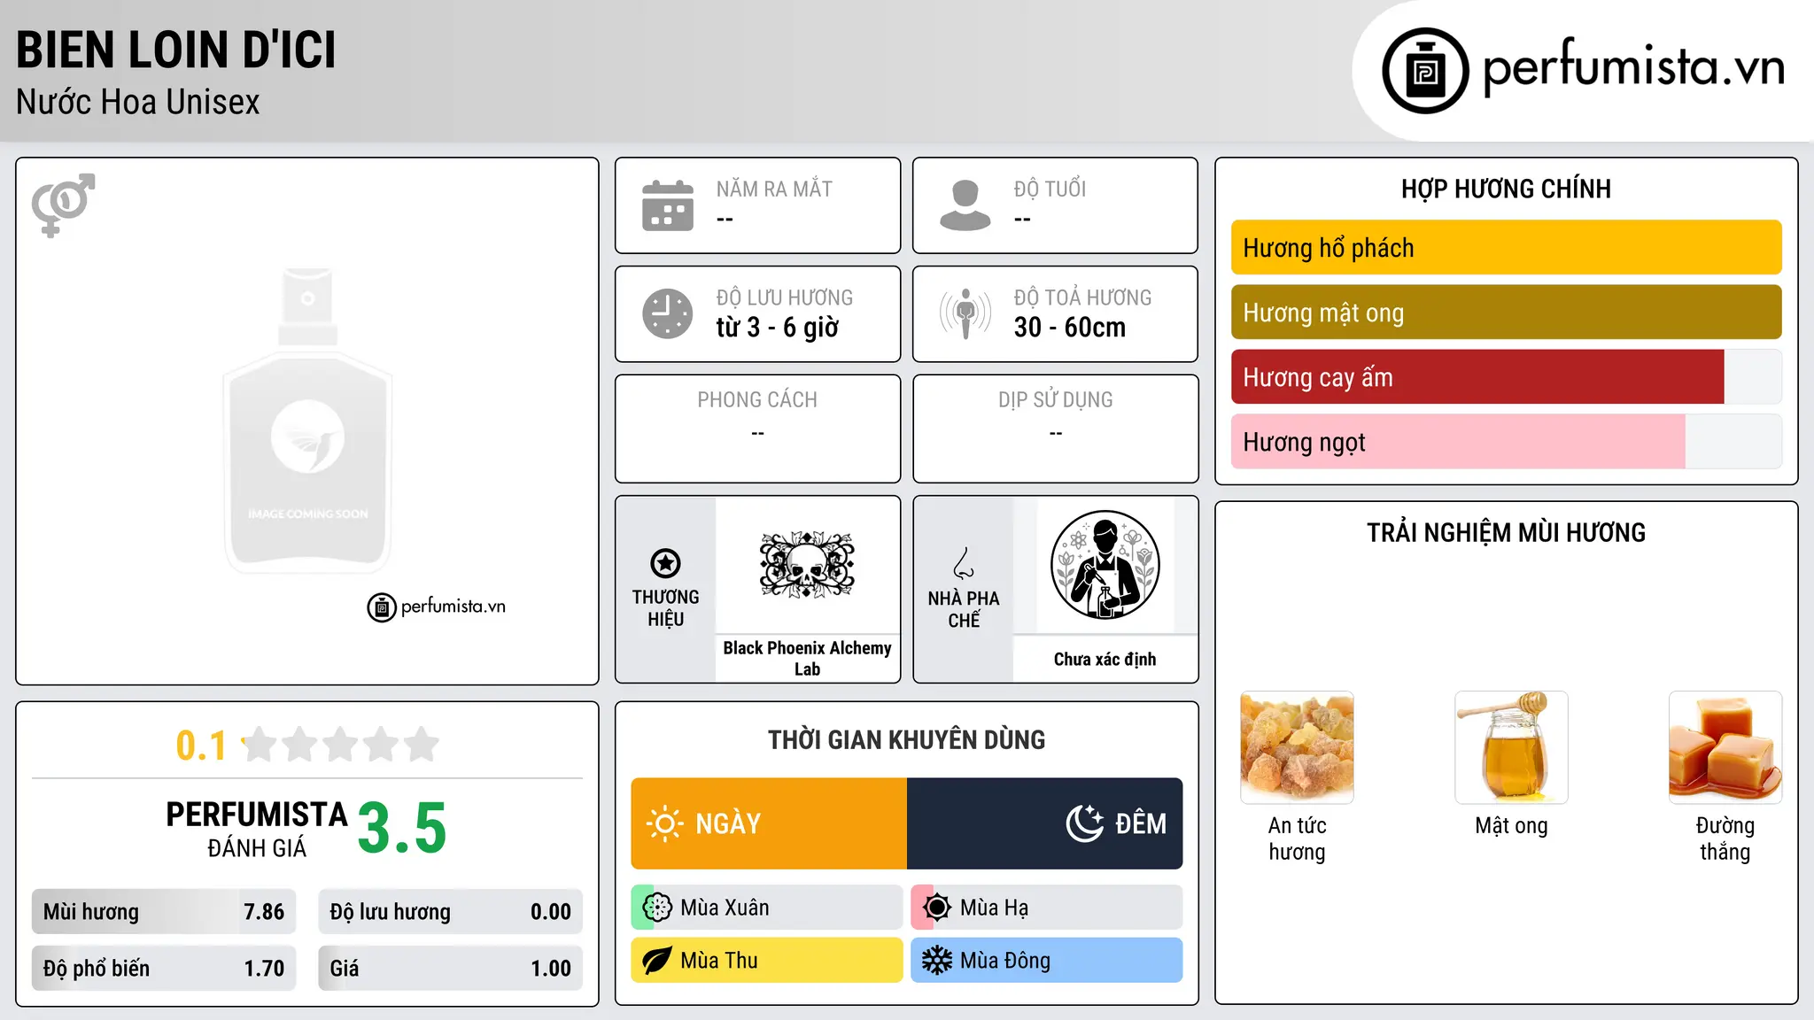The height and width of the screenshot is (1020, 1814).
Task: Select the Hương hổ phách accord bar
Action: 1506,248
